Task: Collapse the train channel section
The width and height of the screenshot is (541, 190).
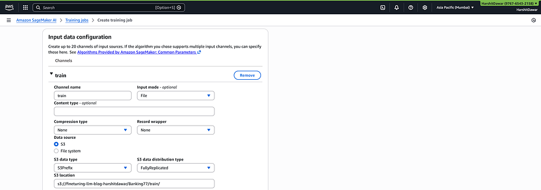Action: coord(52,73)
